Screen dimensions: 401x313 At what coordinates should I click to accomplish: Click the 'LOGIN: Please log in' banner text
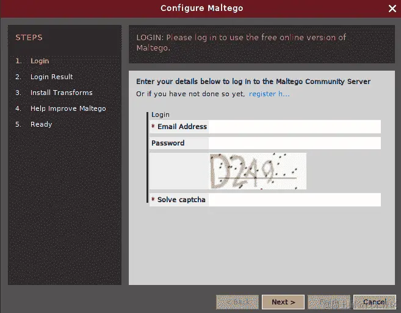tap(241, 43)
